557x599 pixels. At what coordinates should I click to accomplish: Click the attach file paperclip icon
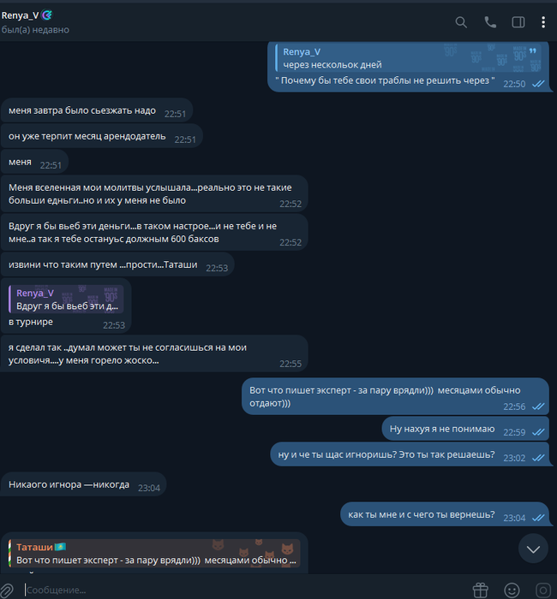click(7, 590)
